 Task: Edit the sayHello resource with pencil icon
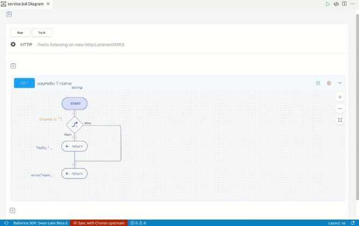(318, 83)
